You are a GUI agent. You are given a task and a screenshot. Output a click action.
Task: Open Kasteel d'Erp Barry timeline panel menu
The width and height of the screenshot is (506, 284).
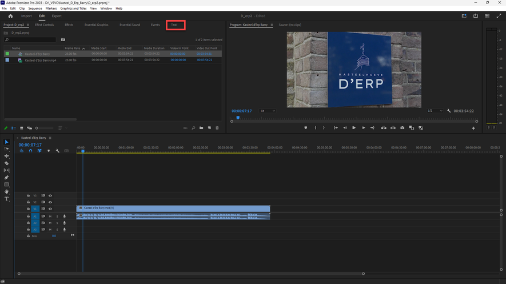pos(50,138)
